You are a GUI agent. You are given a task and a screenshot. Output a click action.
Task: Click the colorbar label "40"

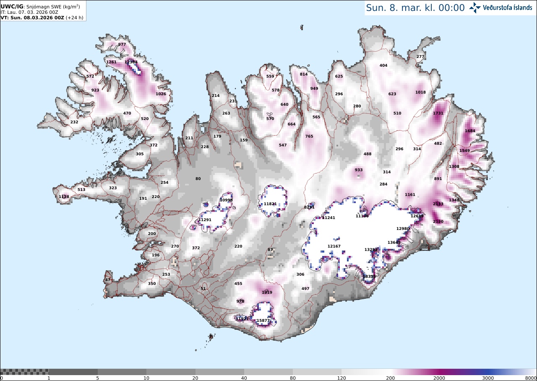(x=244, y=378)
